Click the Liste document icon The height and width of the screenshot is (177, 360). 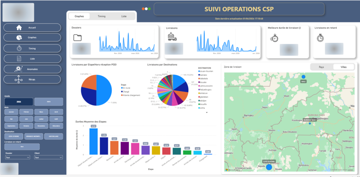pyautogui.click(x=19, y=59)
